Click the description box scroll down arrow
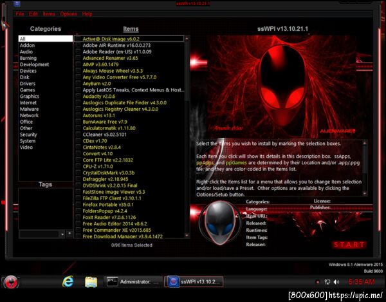 [365, 193]
